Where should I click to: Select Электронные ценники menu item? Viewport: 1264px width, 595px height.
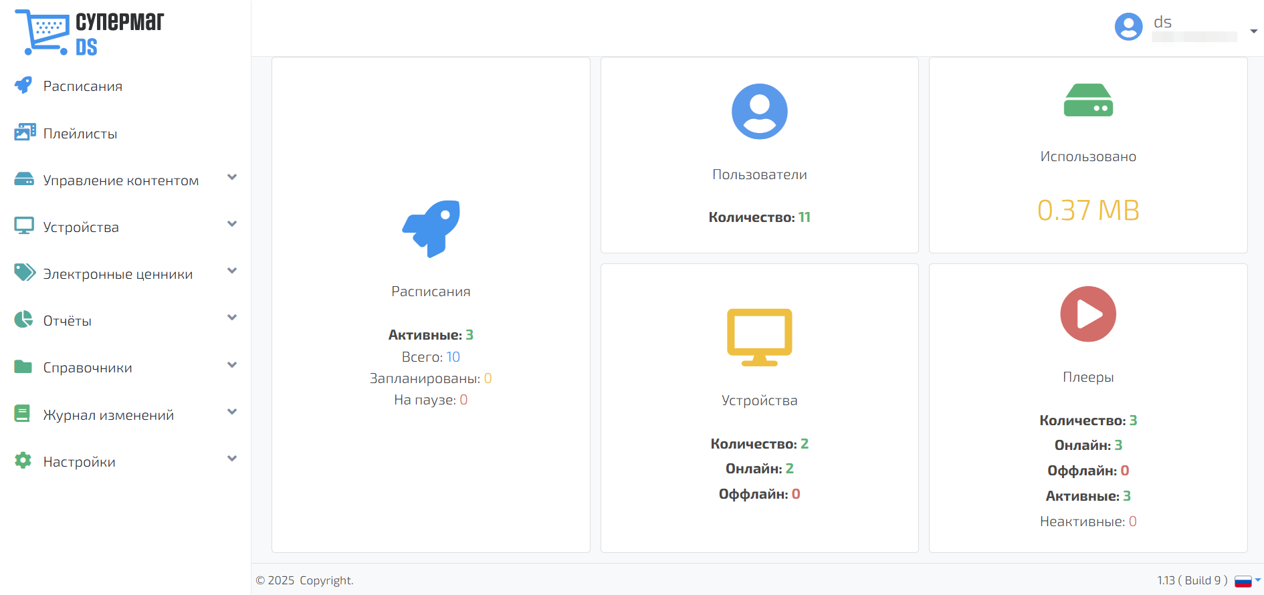pos(118,274)
